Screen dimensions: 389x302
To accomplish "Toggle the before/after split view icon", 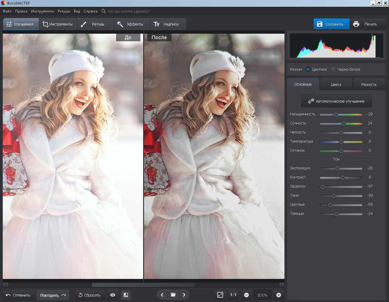I will (x=126, y=295).
